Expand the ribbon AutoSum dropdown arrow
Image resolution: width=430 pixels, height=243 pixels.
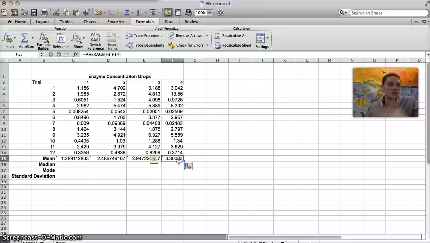(x=32, y=38)
